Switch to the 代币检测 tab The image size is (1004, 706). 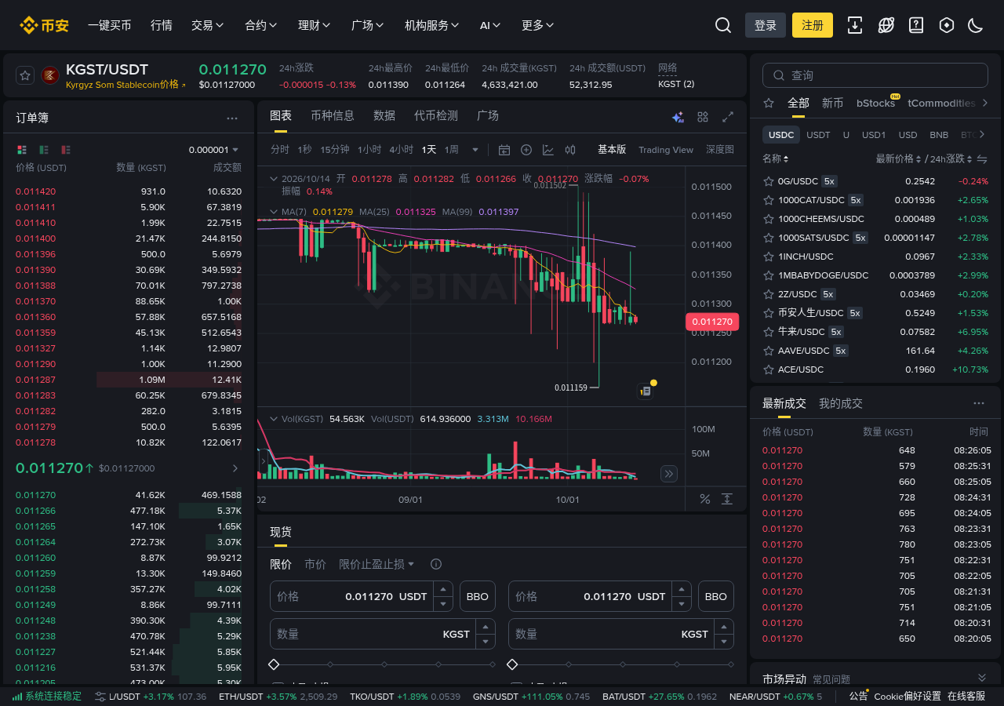click(x=436, y=115)
